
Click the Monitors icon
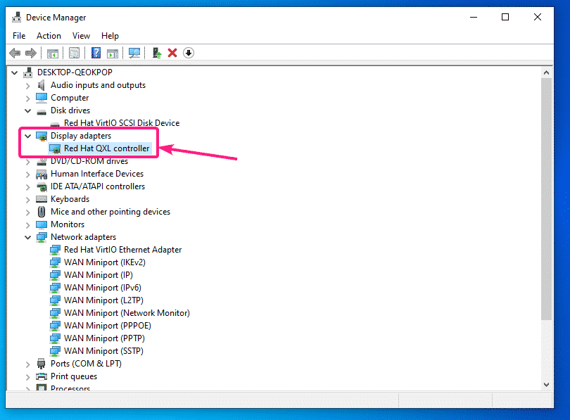pos(42,225)
